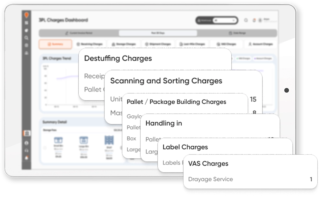
Task: Click the previous arrow in Summary Detail carousel
Action: pos(45,148)
